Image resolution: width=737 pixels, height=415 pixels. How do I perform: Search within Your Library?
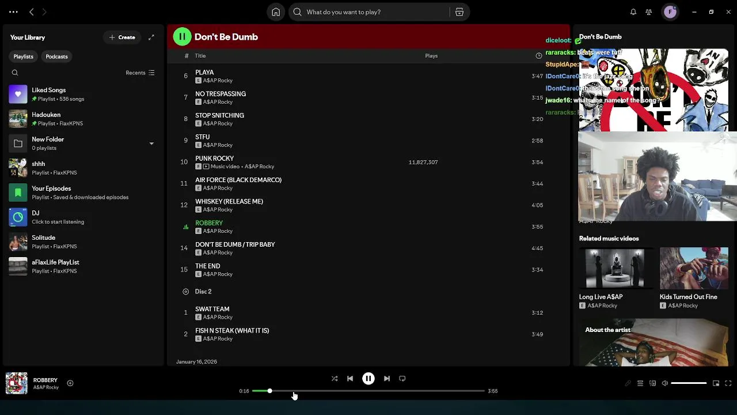point(15,73)
